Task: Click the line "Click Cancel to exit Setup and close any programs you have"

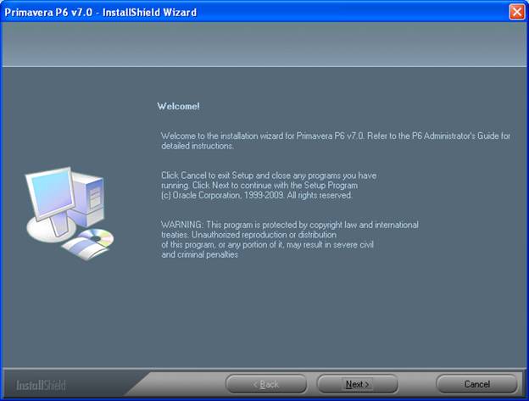Action: click(x=269, y=175)
